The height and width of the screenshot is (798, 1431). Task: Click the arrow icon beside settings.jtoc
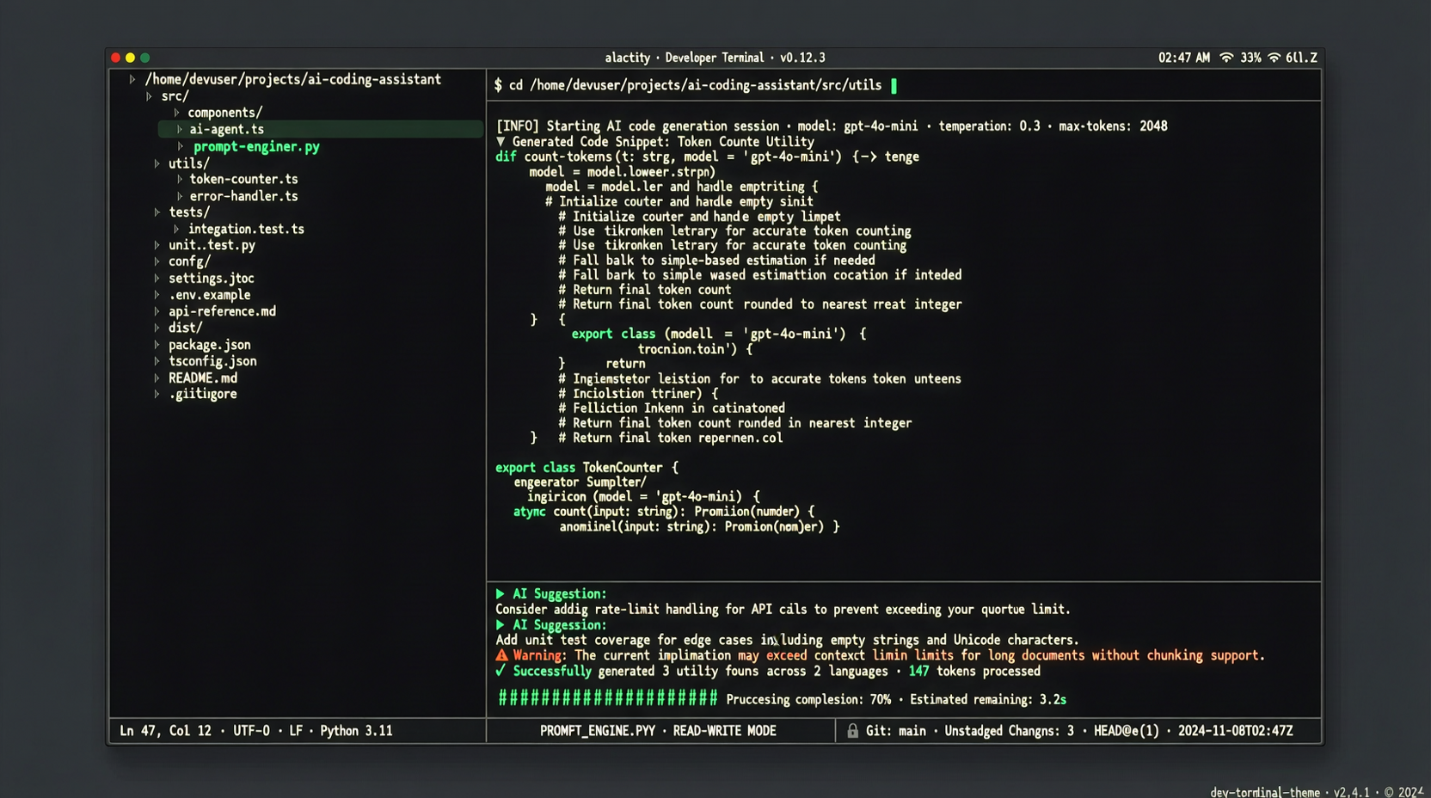tap(157, 279)
